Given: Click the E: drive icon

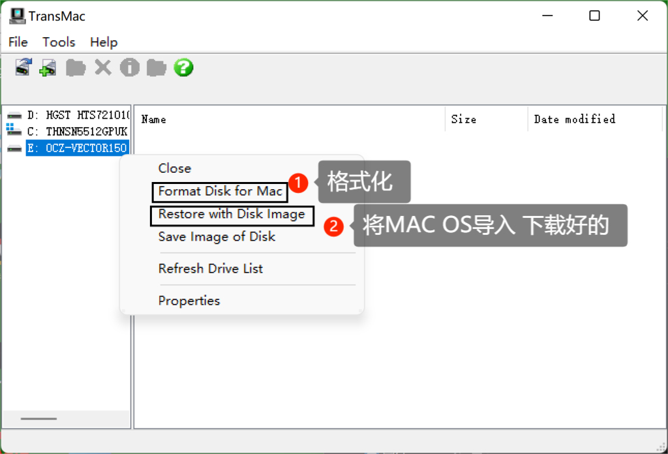Looking at the screenshot, I should pos(14,148).
